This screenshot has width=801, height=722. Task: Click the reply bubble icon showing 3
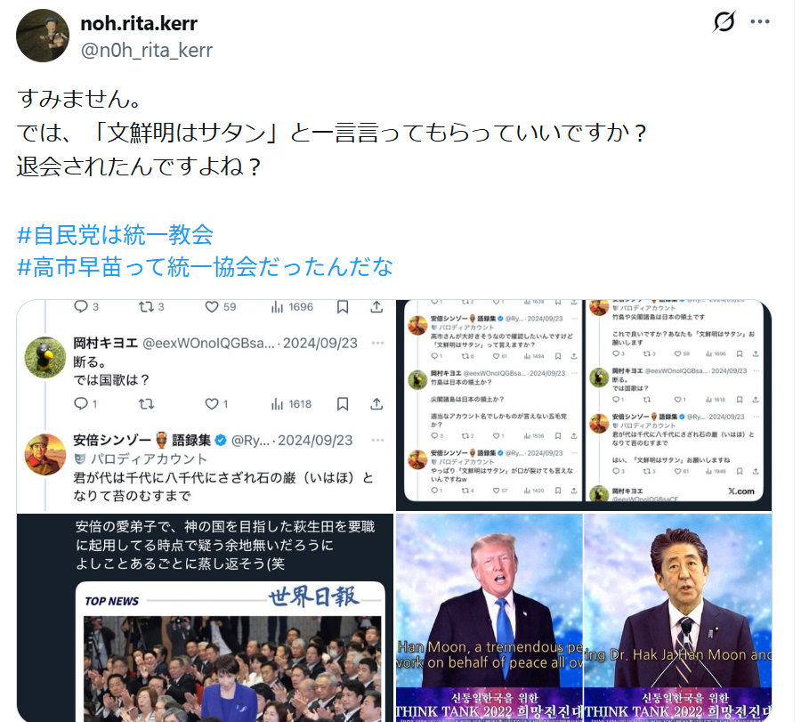point(81,306)
